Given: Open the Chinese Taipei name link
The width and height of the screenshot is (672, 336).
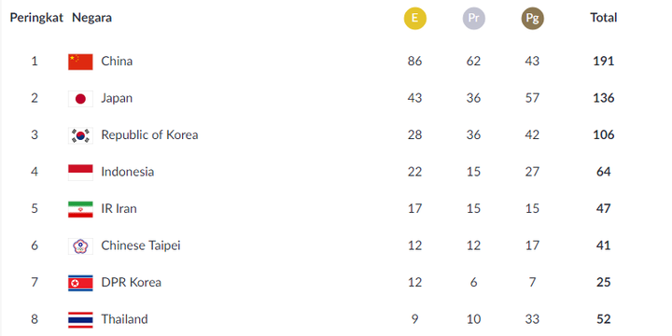Looking at the screenshot, I should [141, 245].
